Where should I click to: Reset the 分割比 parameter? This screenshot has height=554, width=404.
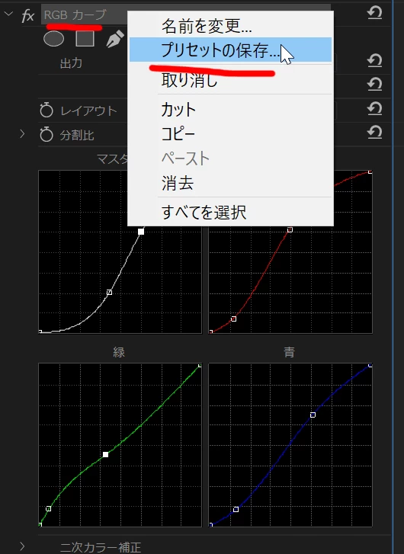pyautogui.click(x=375, y=132)
